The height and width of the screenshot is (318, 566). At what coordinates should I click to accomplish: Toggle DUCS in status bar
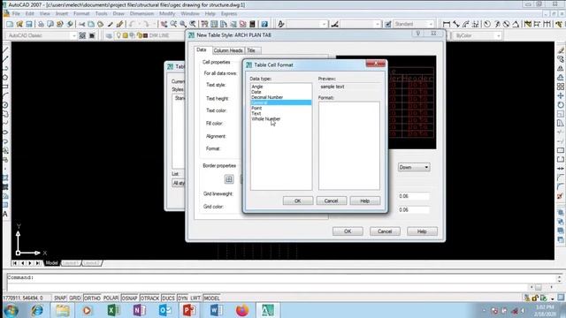[x=168, y=299]
